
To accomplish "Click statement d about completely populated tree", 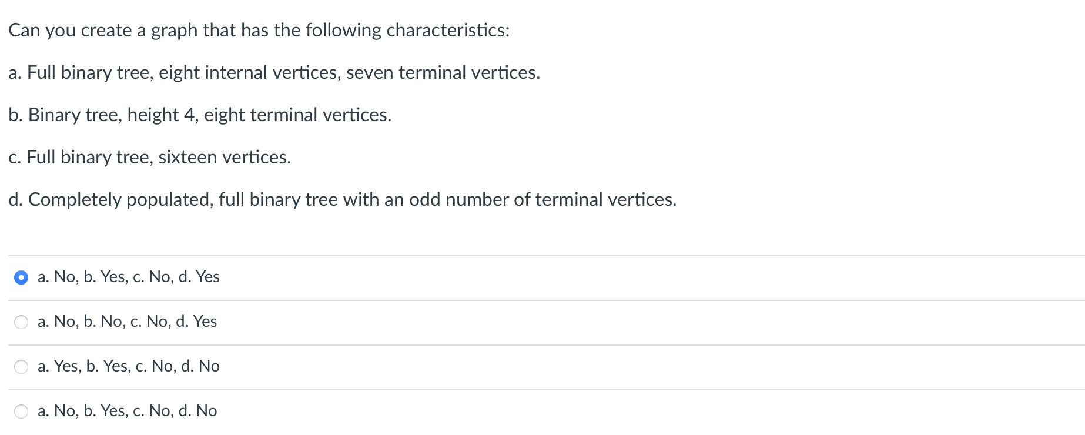I will (x=342, y=199).
